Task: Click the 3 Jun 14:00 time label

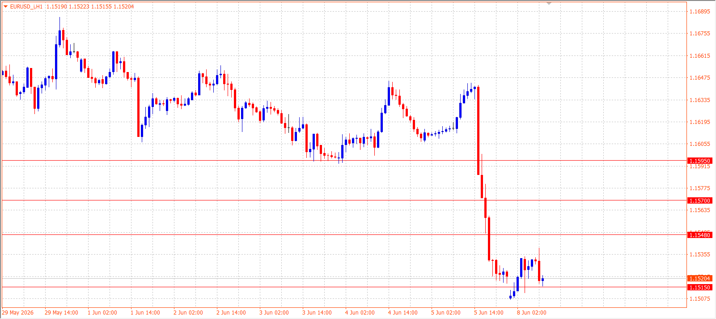Action: click(317, 313)
